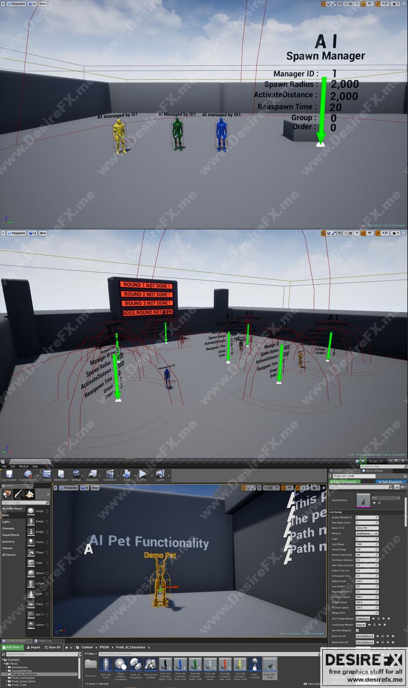Image resolution: width=408 pixels, height=688 pixels.
Task: Click Add Component button
Action: 345,482
